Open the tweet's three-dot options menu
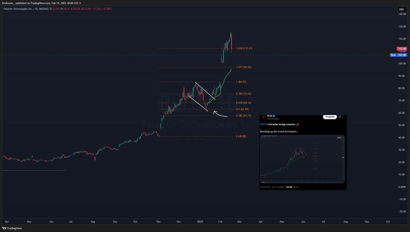This screenshot has height=232, width=410. (344, 117)
